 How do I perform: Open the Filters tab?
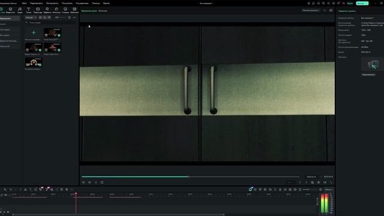tap(56, 10)
